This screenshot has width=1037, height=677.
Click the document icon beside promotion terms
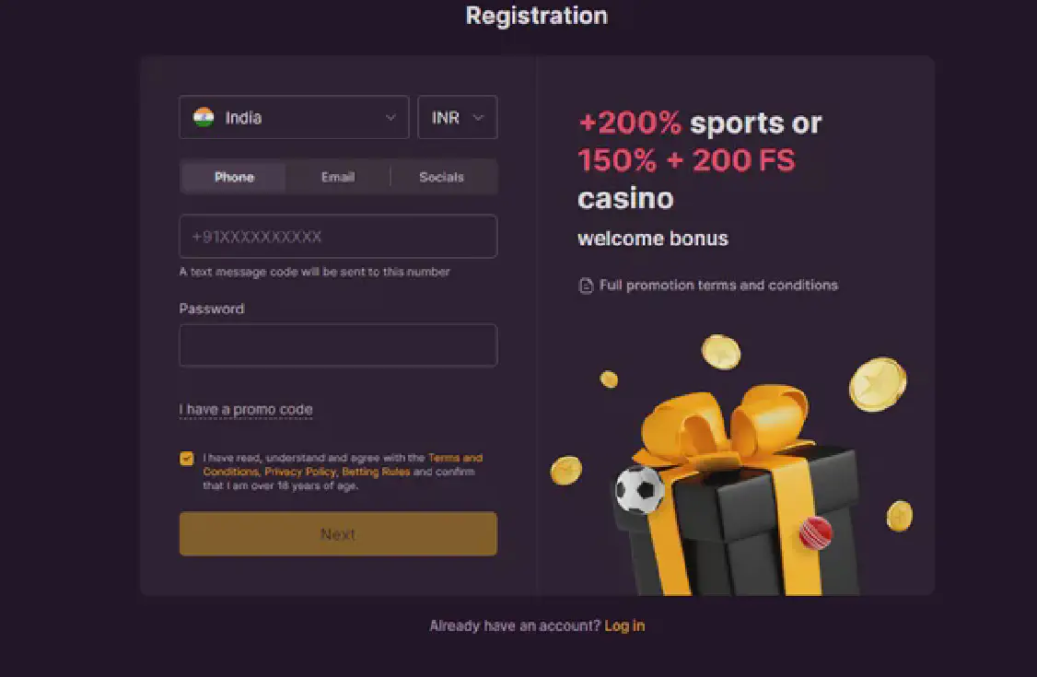click(x=586, y=286)
